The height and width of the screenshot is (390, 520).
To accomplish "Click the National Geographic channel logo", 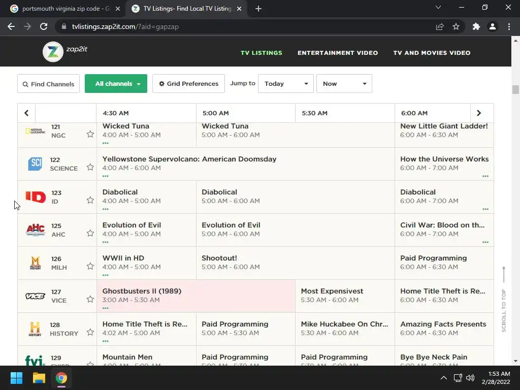I will point(36,131).
